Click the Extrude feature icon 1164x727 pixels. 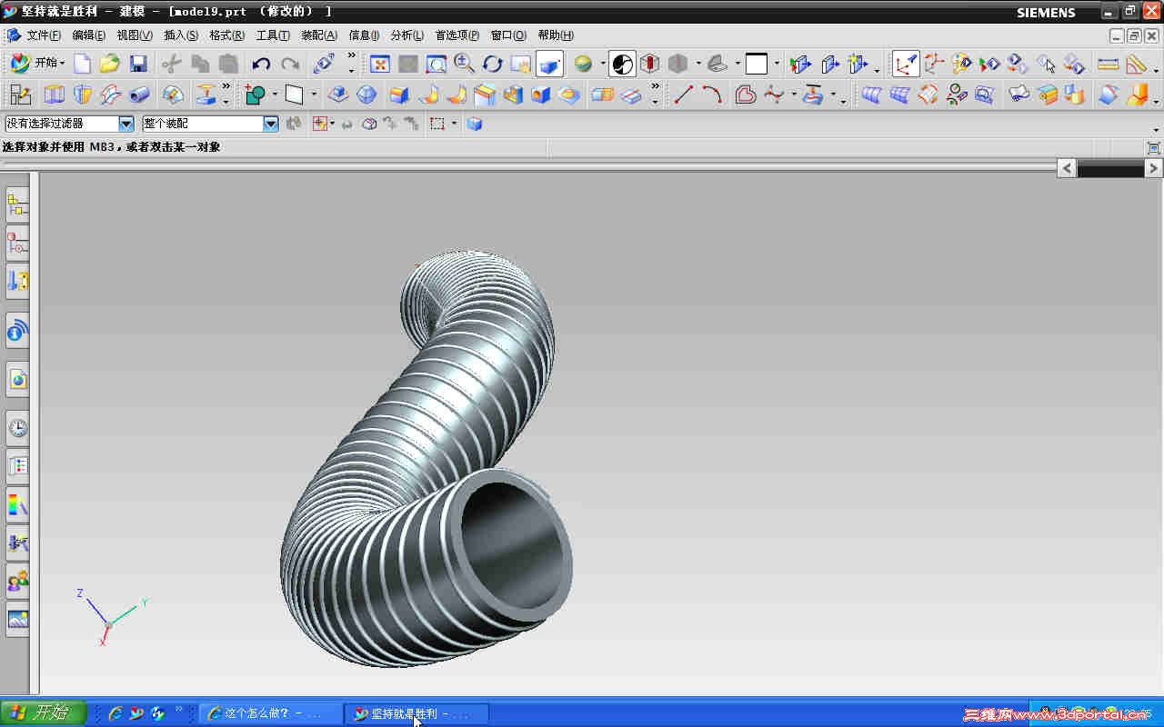[55, 95]
